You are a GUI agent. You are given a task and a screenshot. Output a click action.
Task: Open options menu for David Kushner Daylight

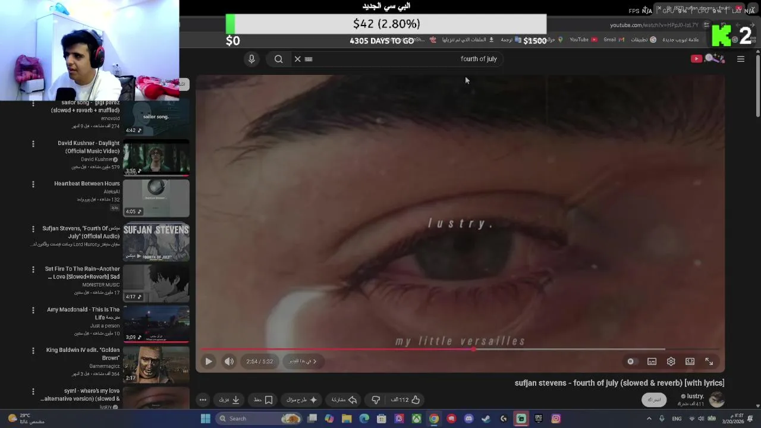33,144
